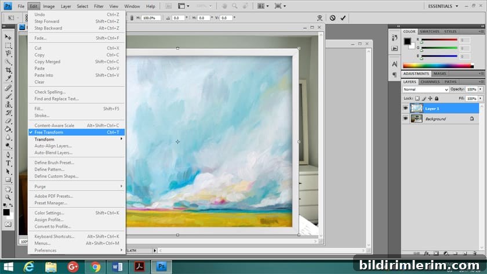
Task: Select the Path Selection tool
Action: click(8, 171)
